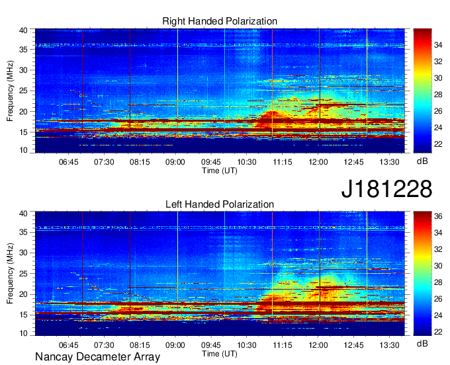Click the 09:45 tick on the Left Handed plot

[211, 345]
